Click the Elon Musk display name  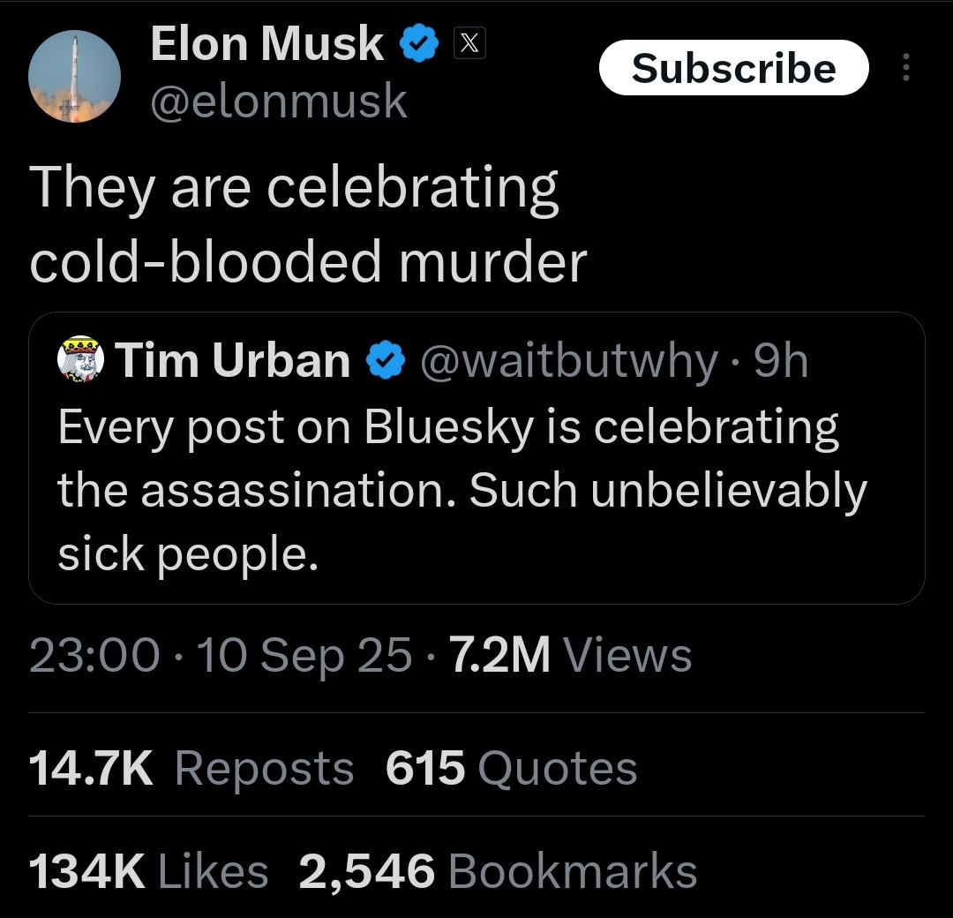tap(266, 44)
